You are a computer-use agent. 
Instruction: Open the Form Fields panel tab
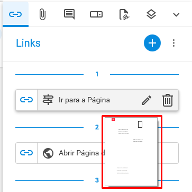(x=96, y=14)
